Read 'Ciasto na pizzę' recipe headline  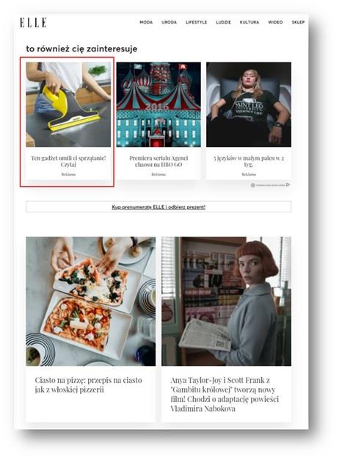coord(89,385)
